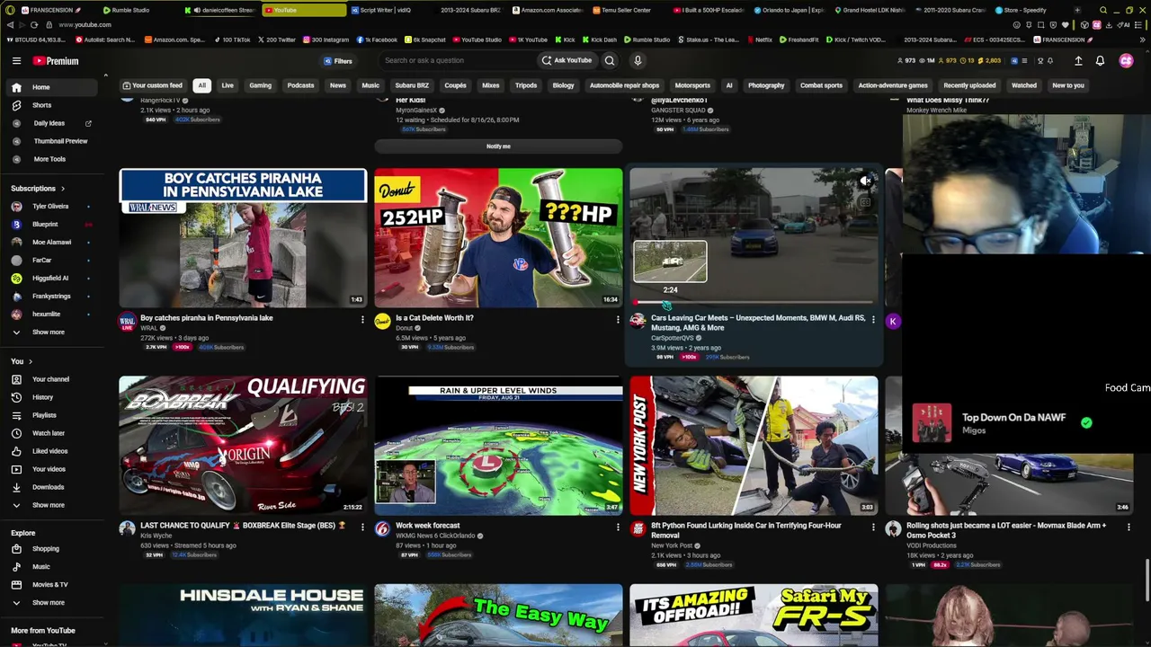This screenshot has width=1151, height=647.
Task: Open Shopping under Explore
Action: pyautogui.click(x=45, y=549)
